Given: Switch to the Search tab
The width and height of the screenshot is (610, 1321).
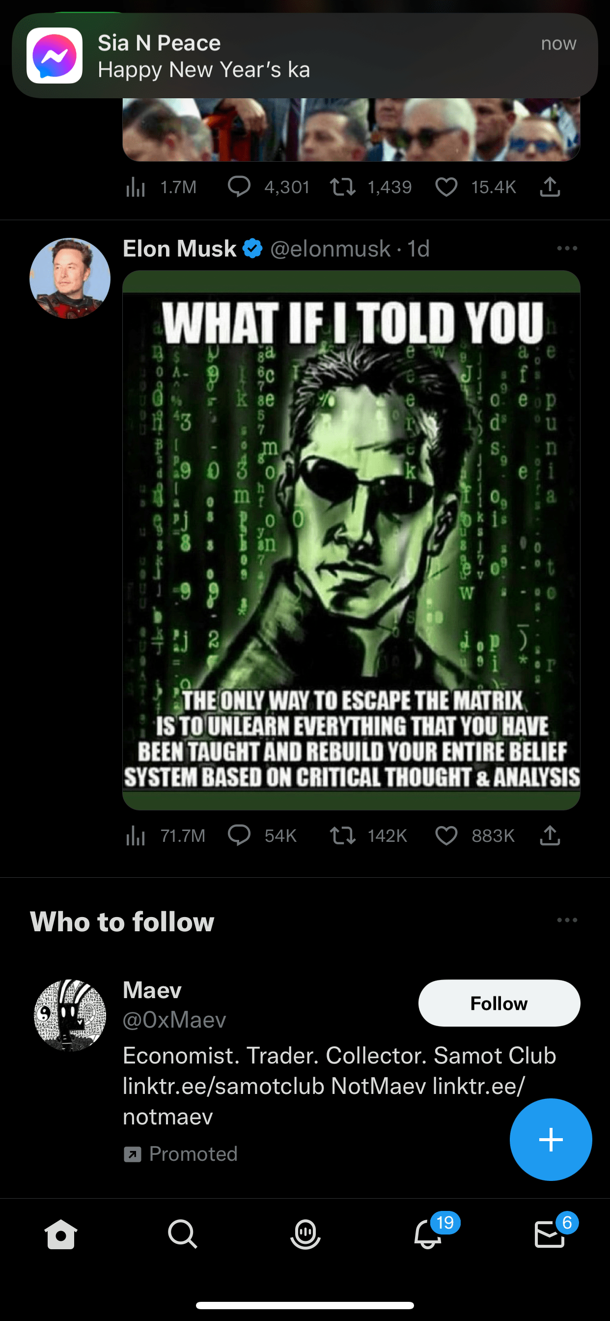Looking at the screenshot, I should click(x=183, y=1234).
